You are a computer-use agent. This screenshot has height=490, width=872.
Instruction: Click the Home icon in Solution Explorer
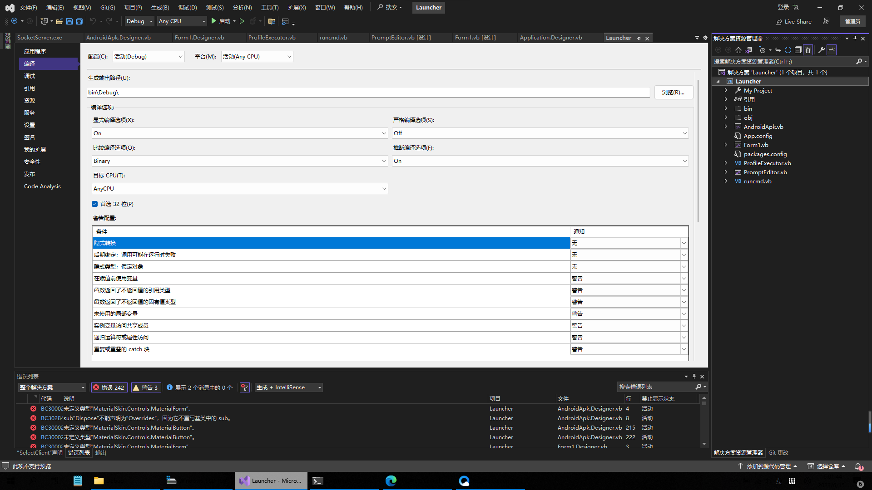738,50
